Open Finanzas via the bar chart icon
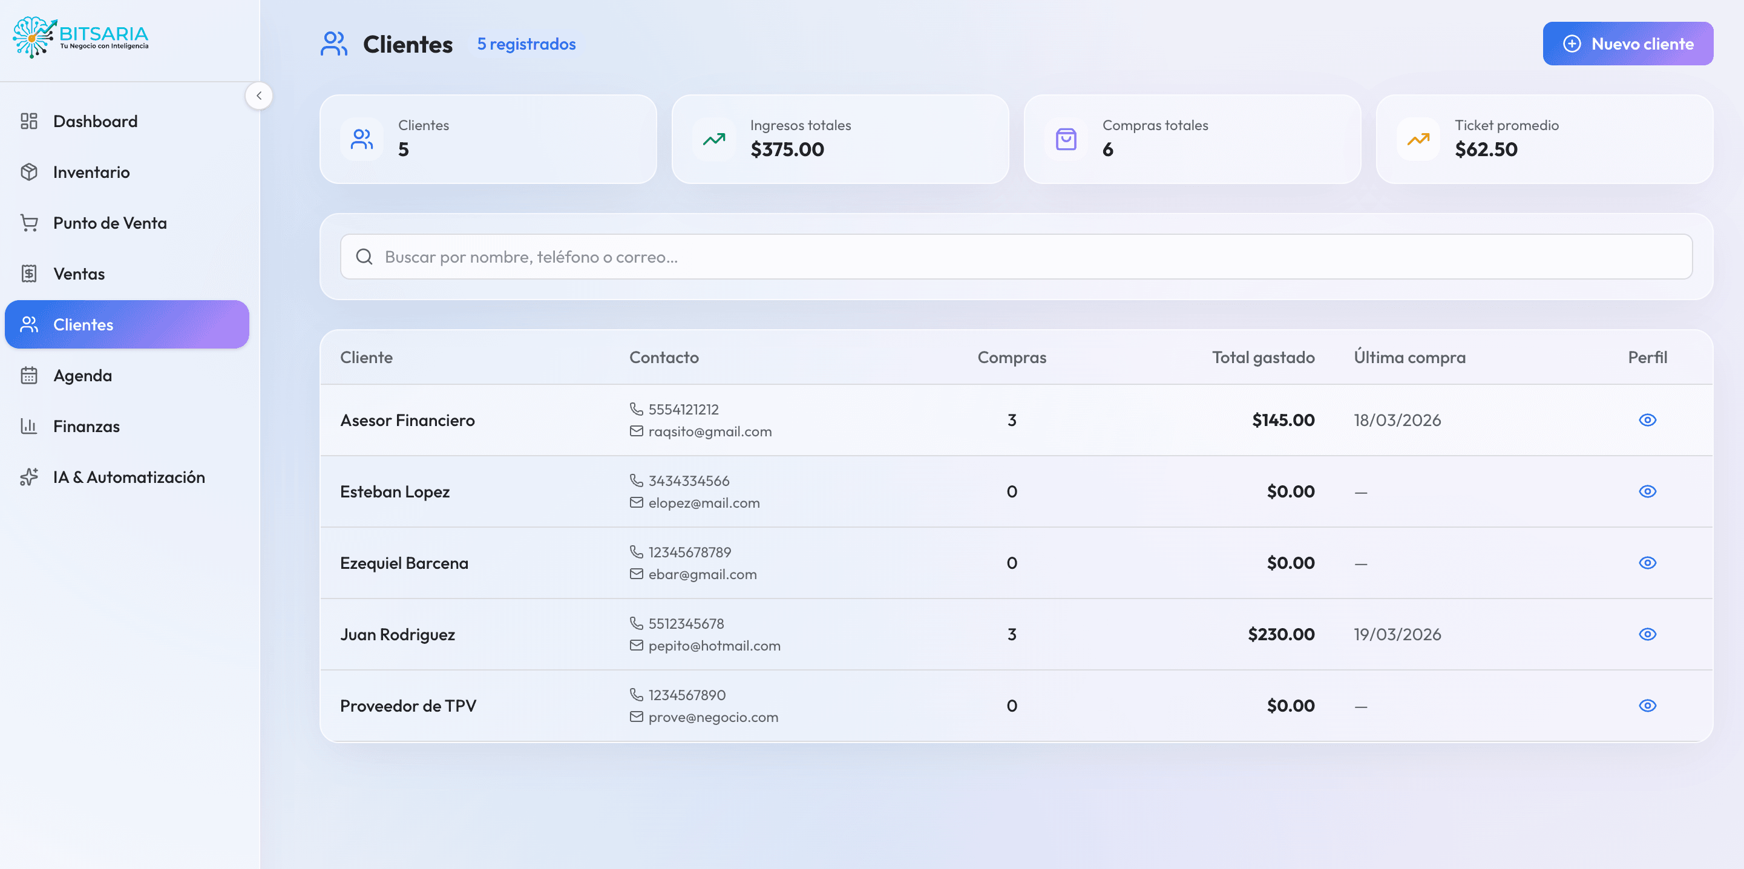The image size is (1744, 869). pos(29,427)
